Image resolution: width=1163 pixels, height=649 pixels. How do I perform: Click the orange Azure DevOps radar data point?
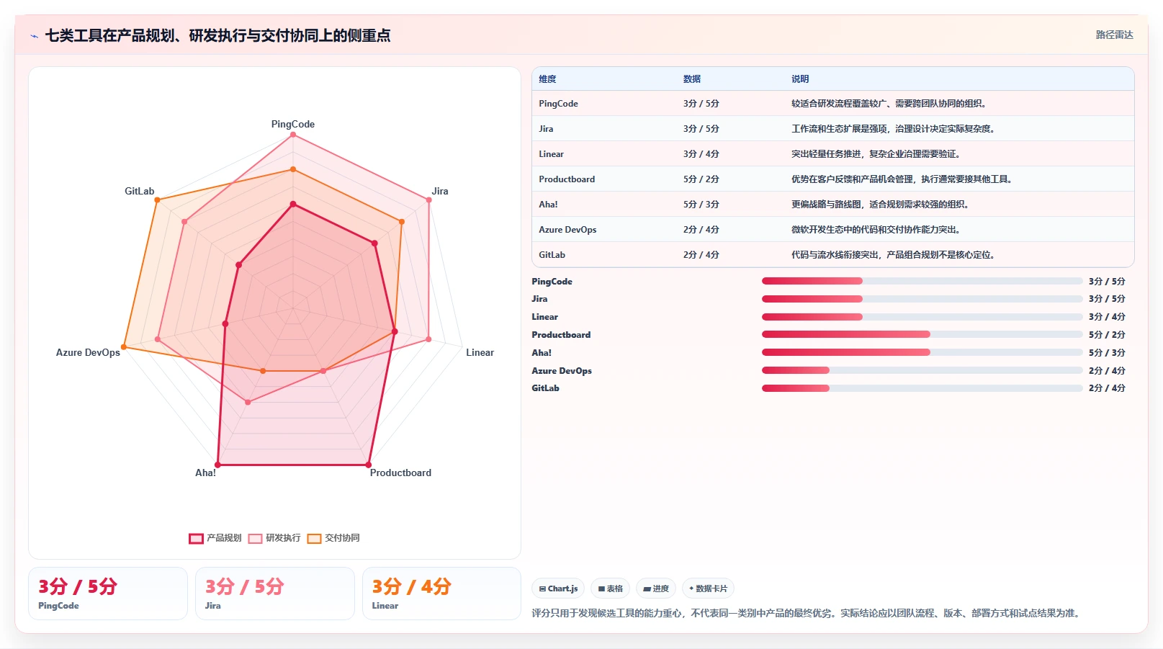pos(124,347)
